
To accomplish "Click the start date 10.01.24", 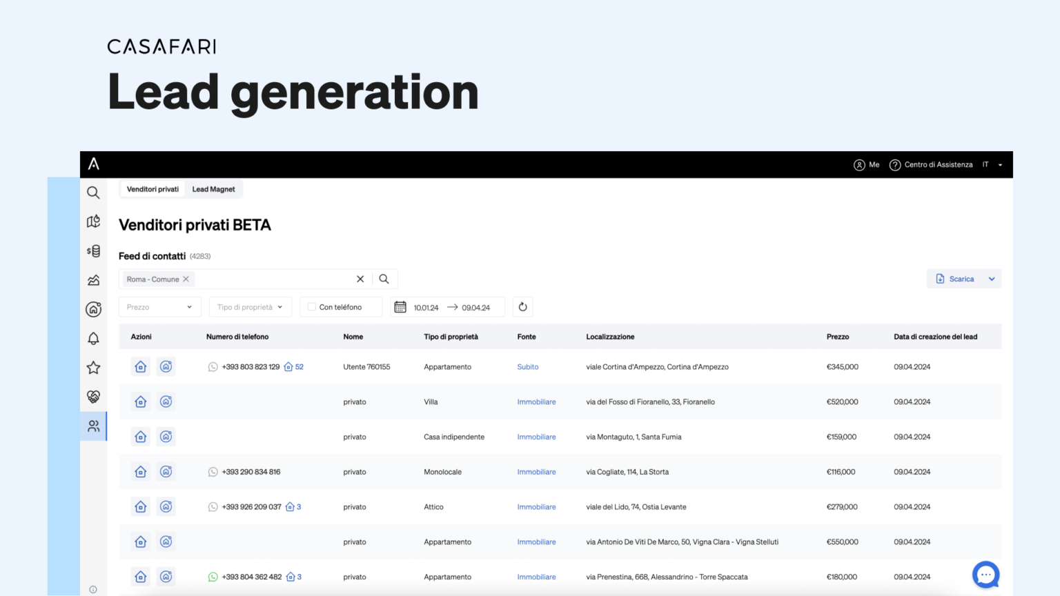I will [x=426, y=308].
